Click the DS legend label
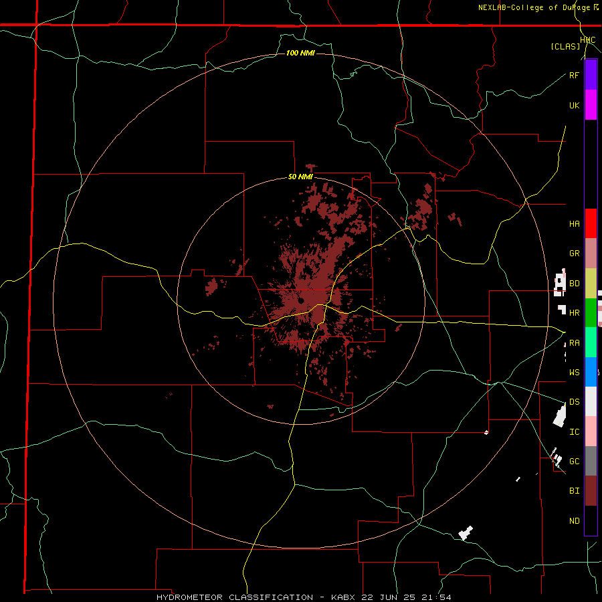This screenshot has width=602, height=602. pos(574,402)
